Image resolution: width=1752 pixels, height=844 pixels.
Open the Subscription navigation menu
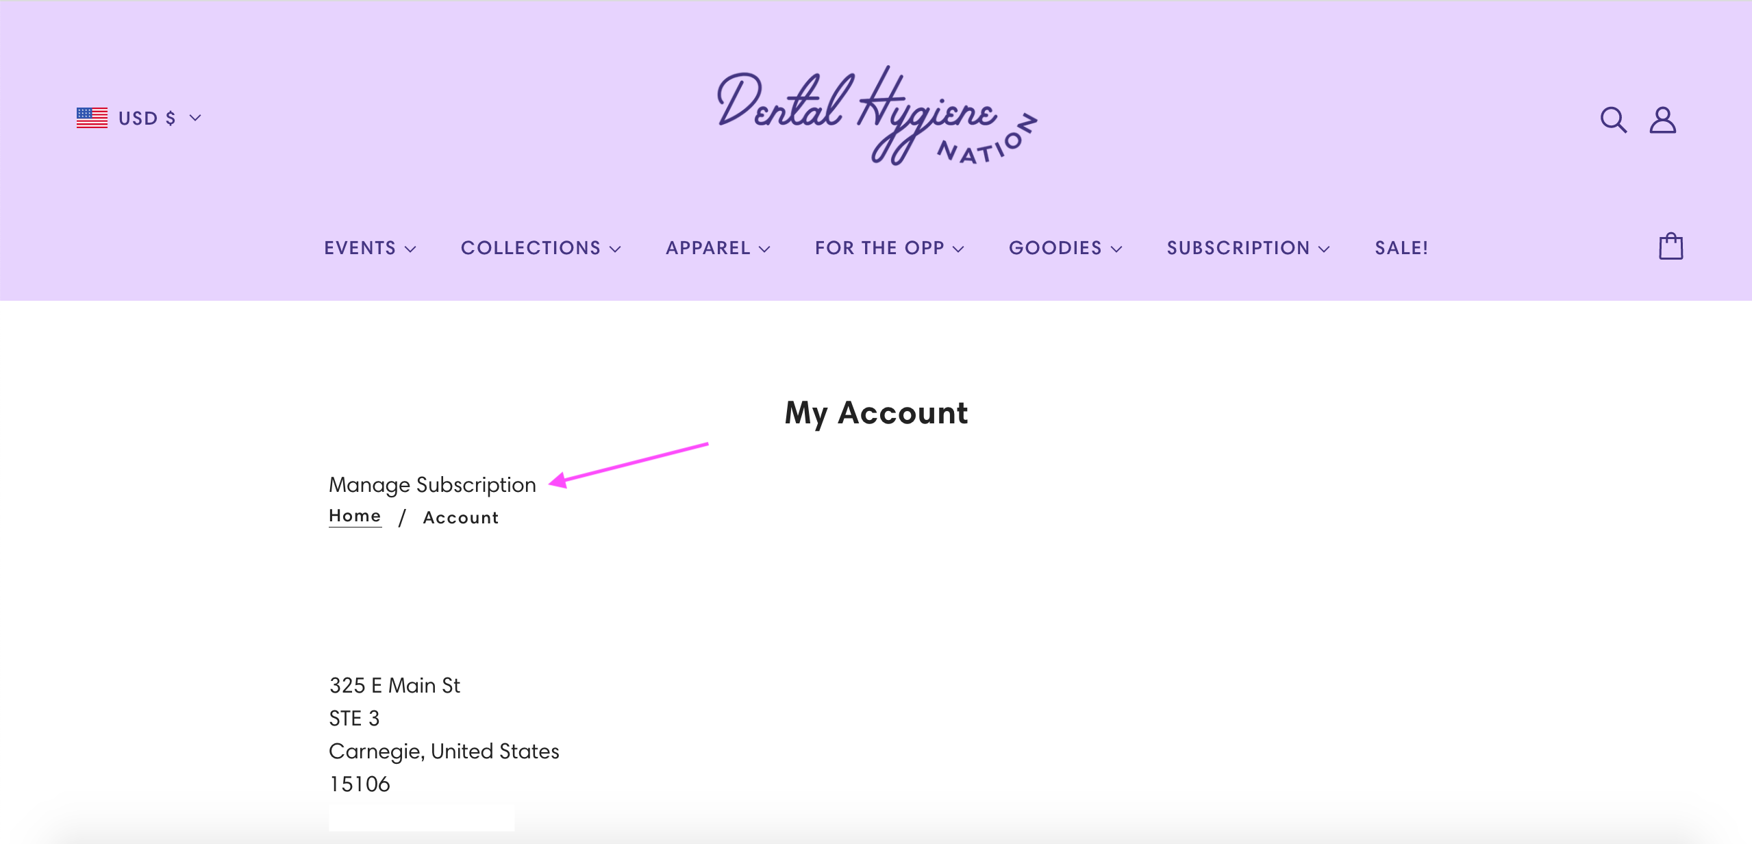click(1248, 248)
